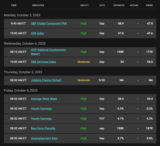Open the S&P Global Composite PMI link
This screenshot has height=146, width=160.
coord(49,23)
